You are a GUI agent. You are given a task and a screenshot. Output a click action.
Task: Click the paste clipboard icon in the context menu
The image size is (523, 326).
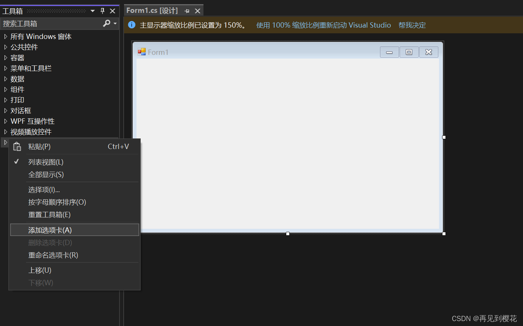point(17,146)
